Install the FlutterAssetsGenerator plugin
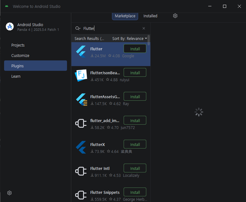 pyautogui.click(x=135, y=97)
